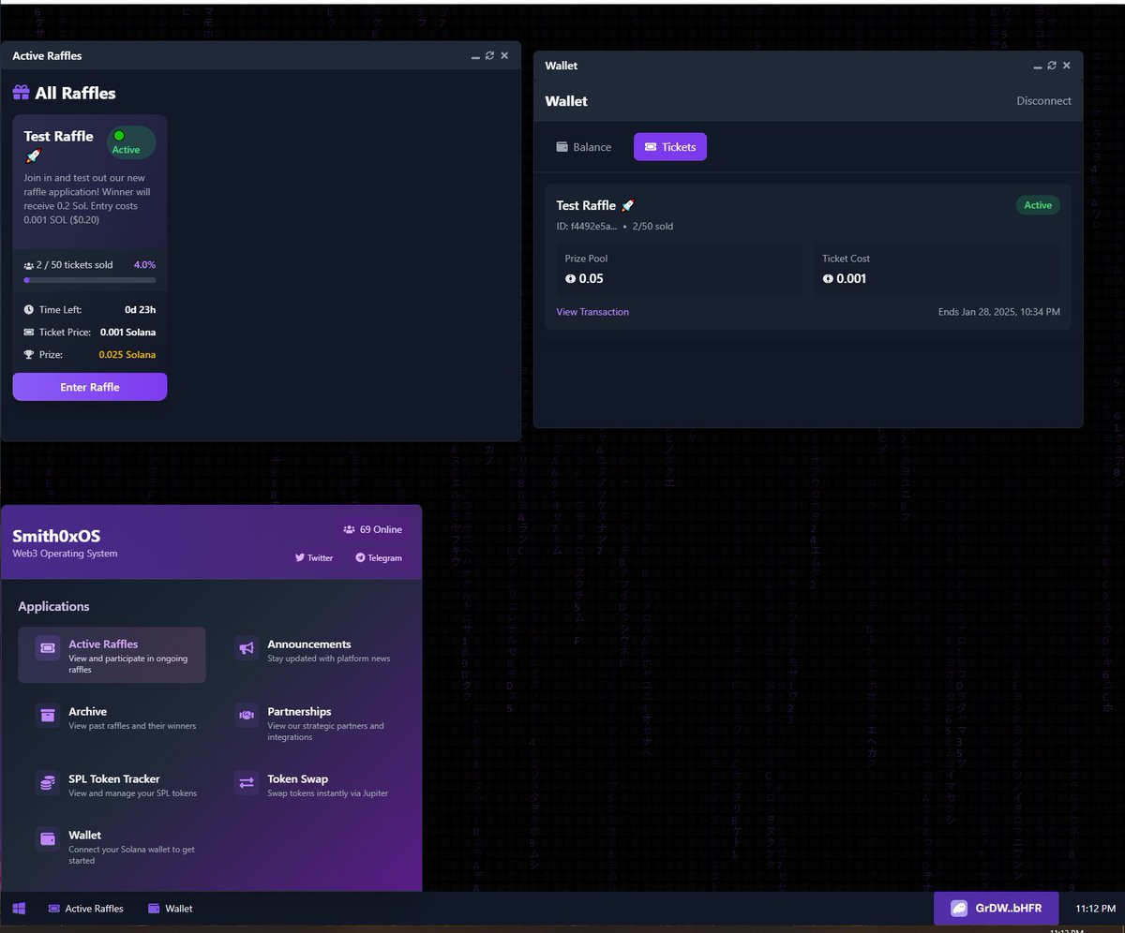Disconnect the wallet
The image size is (1125, 933).
tap(1043, 101)
